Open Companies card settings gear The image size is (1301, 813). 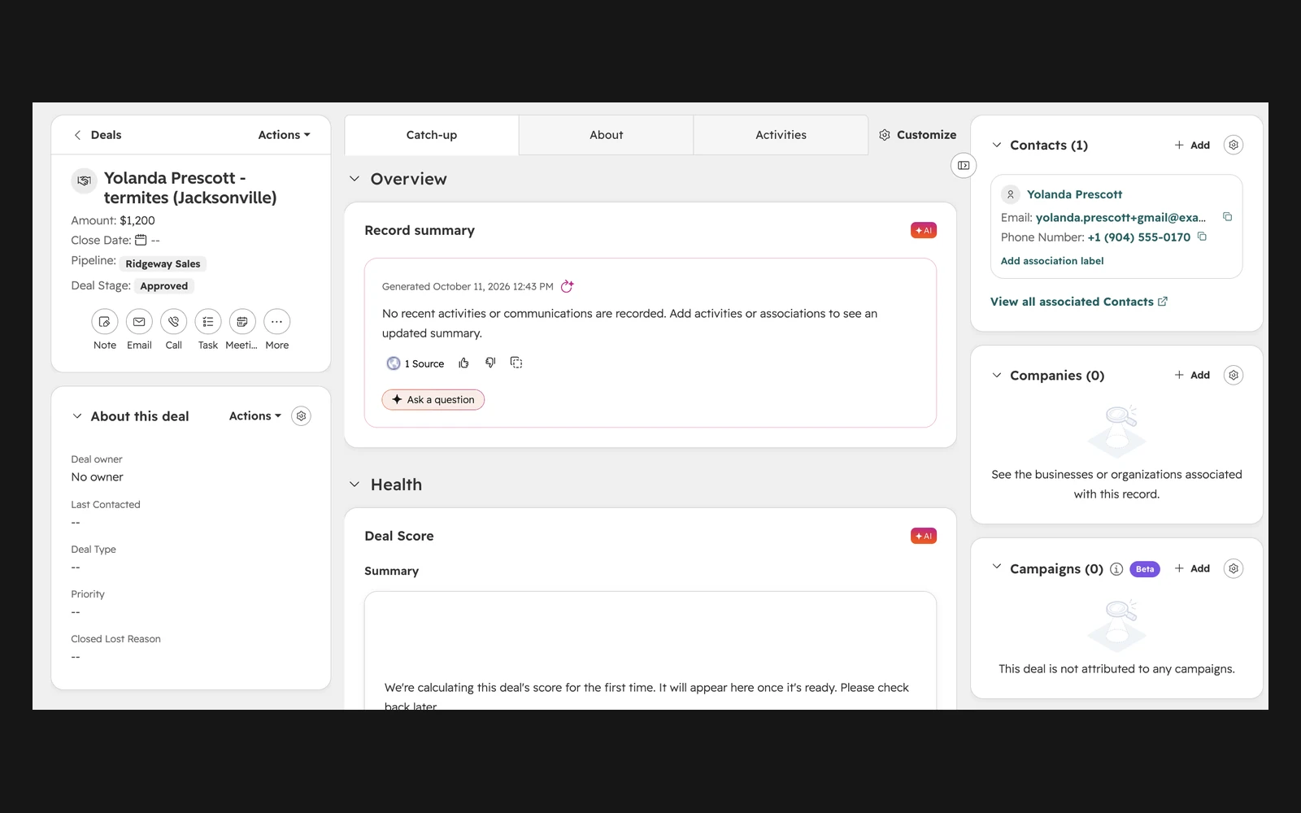point(1234,375)
